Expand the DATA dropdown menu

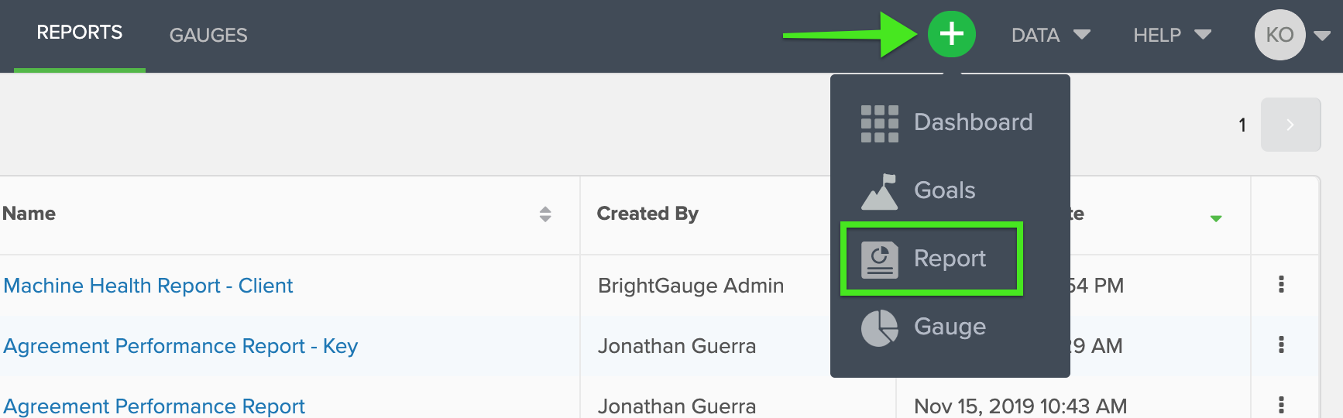(1050, 35)
